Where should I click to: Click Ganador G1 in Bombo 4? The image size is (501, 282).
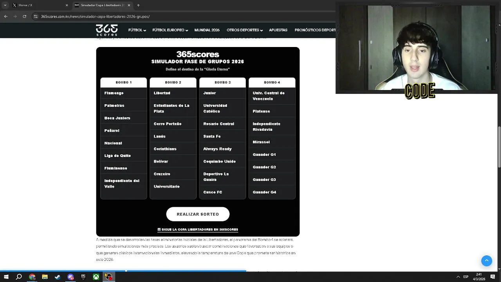coord(264,155)
